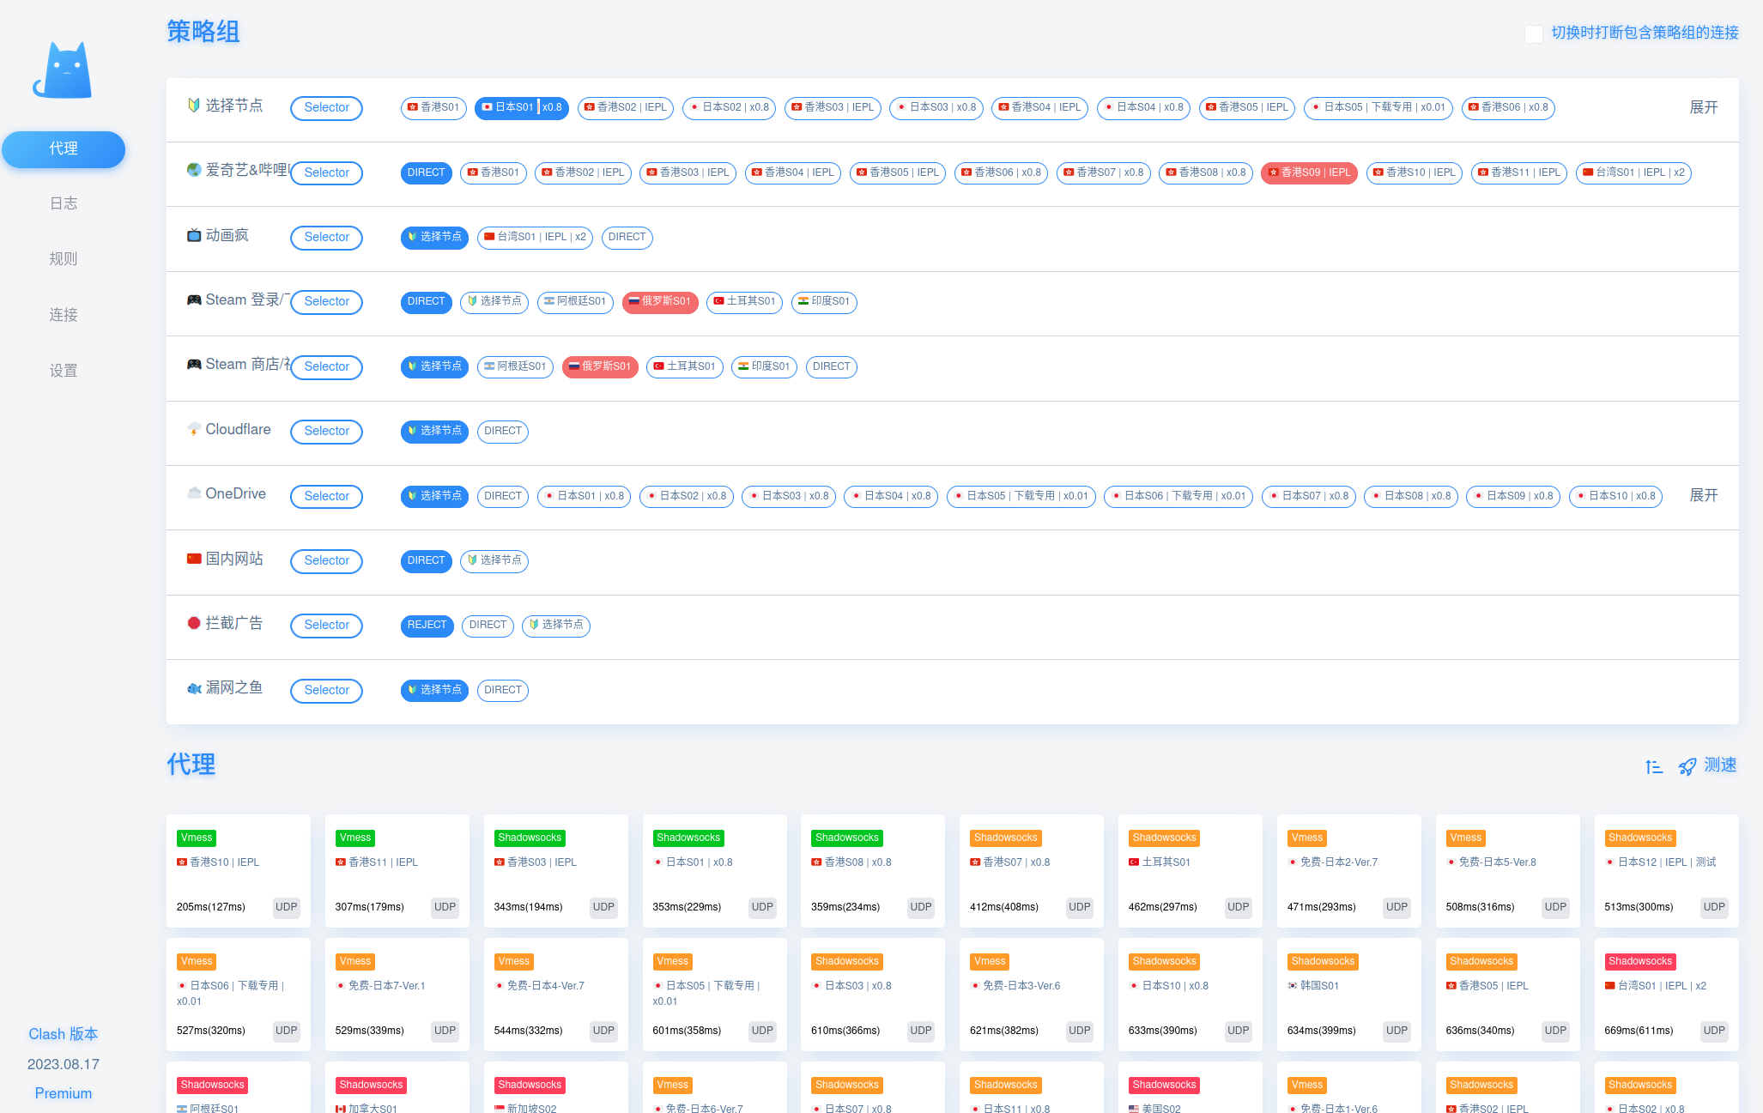The height and width of the screenshot is (1113, 1763).
Task: Click the red stop icon beside 拦截广告
Action: (x=194, y=623)
